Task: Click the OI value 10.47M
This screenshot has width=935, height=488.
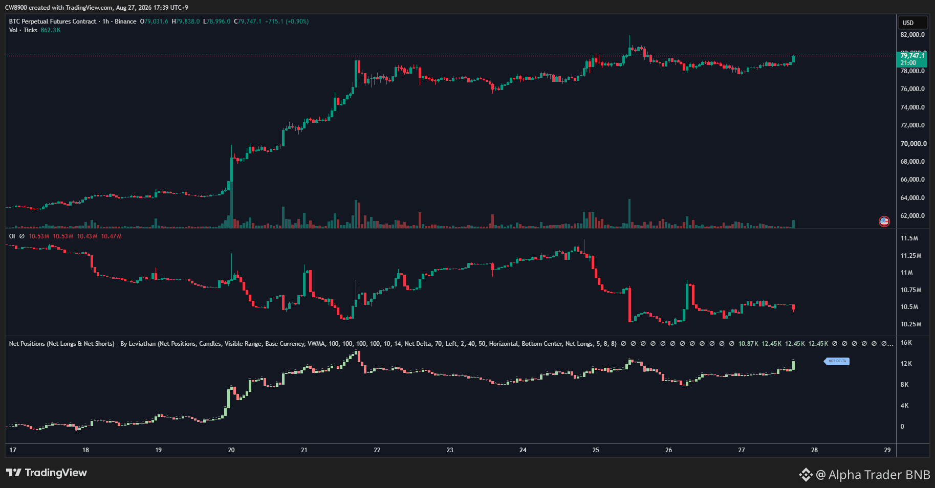Action: pyautogui.click(x=111, y=236)
